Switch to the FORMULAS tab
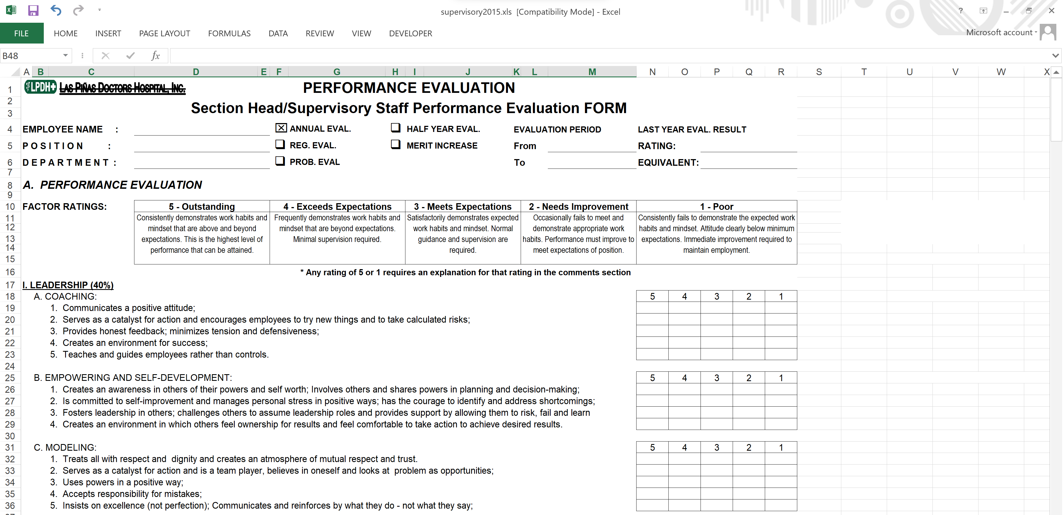 [x=229, y=34]
